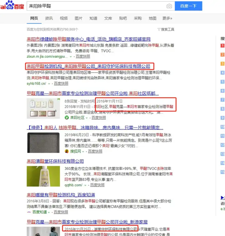Click hot search rank 8 badge

(223, 109)
